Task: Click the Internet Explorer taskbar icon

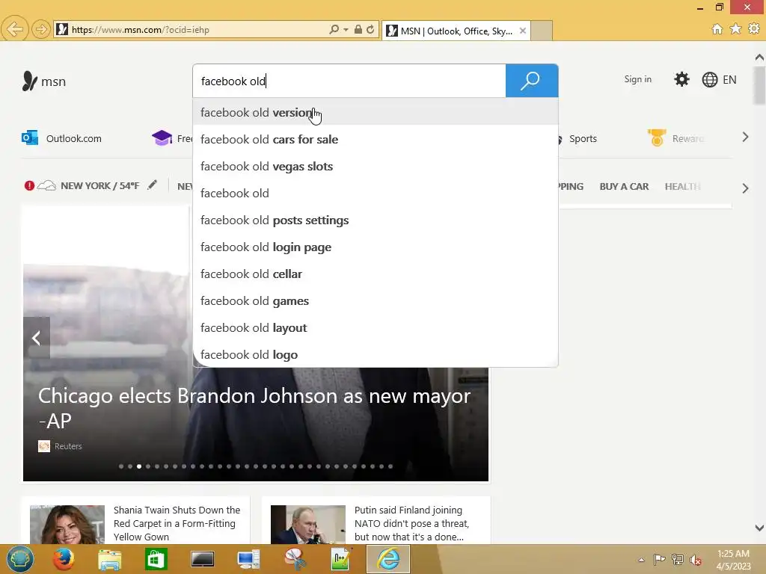Action: click(388, 559)
